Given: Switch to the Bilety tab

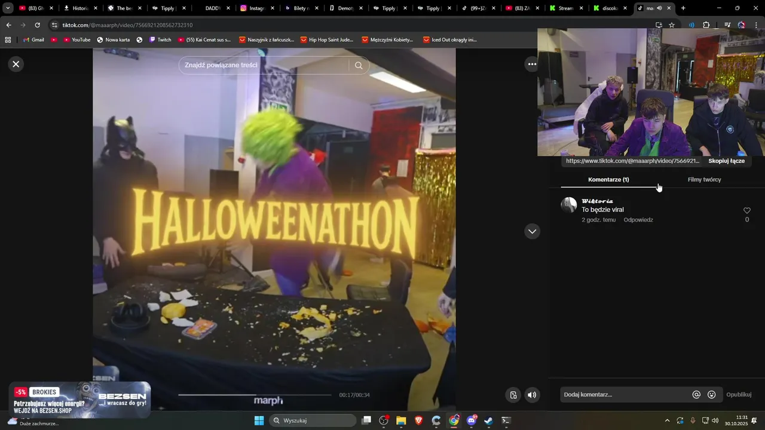Looking at the screenshot, I should 302,8.
